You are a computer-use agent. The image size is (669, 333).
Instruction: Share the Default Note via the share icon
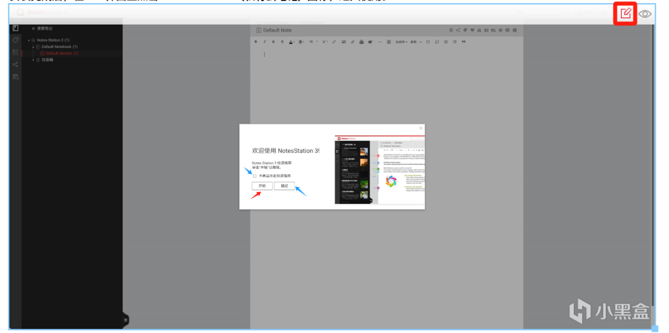[458, 30]
